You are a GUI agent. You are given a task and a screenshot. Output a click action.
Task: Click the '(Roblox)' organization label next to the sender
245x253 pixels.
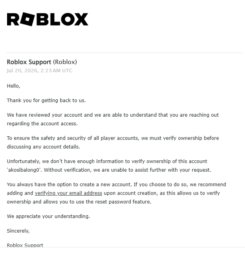click(65, 62)
